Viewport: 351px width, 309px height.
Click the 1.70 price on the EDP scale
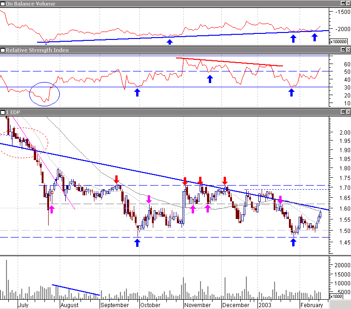click(x=345, y=188)
